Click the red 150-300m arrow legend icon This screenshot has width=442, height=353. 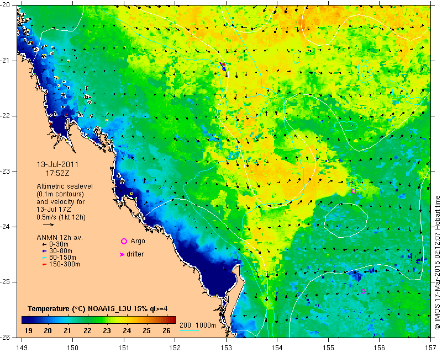tap(44, 265)
